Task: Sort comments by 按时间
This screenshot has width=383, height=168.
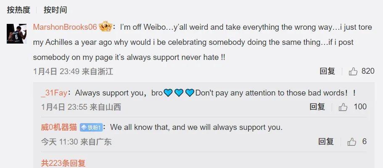Action: click(55, 10)
